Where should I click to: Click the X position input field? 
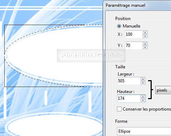[134, 34]
